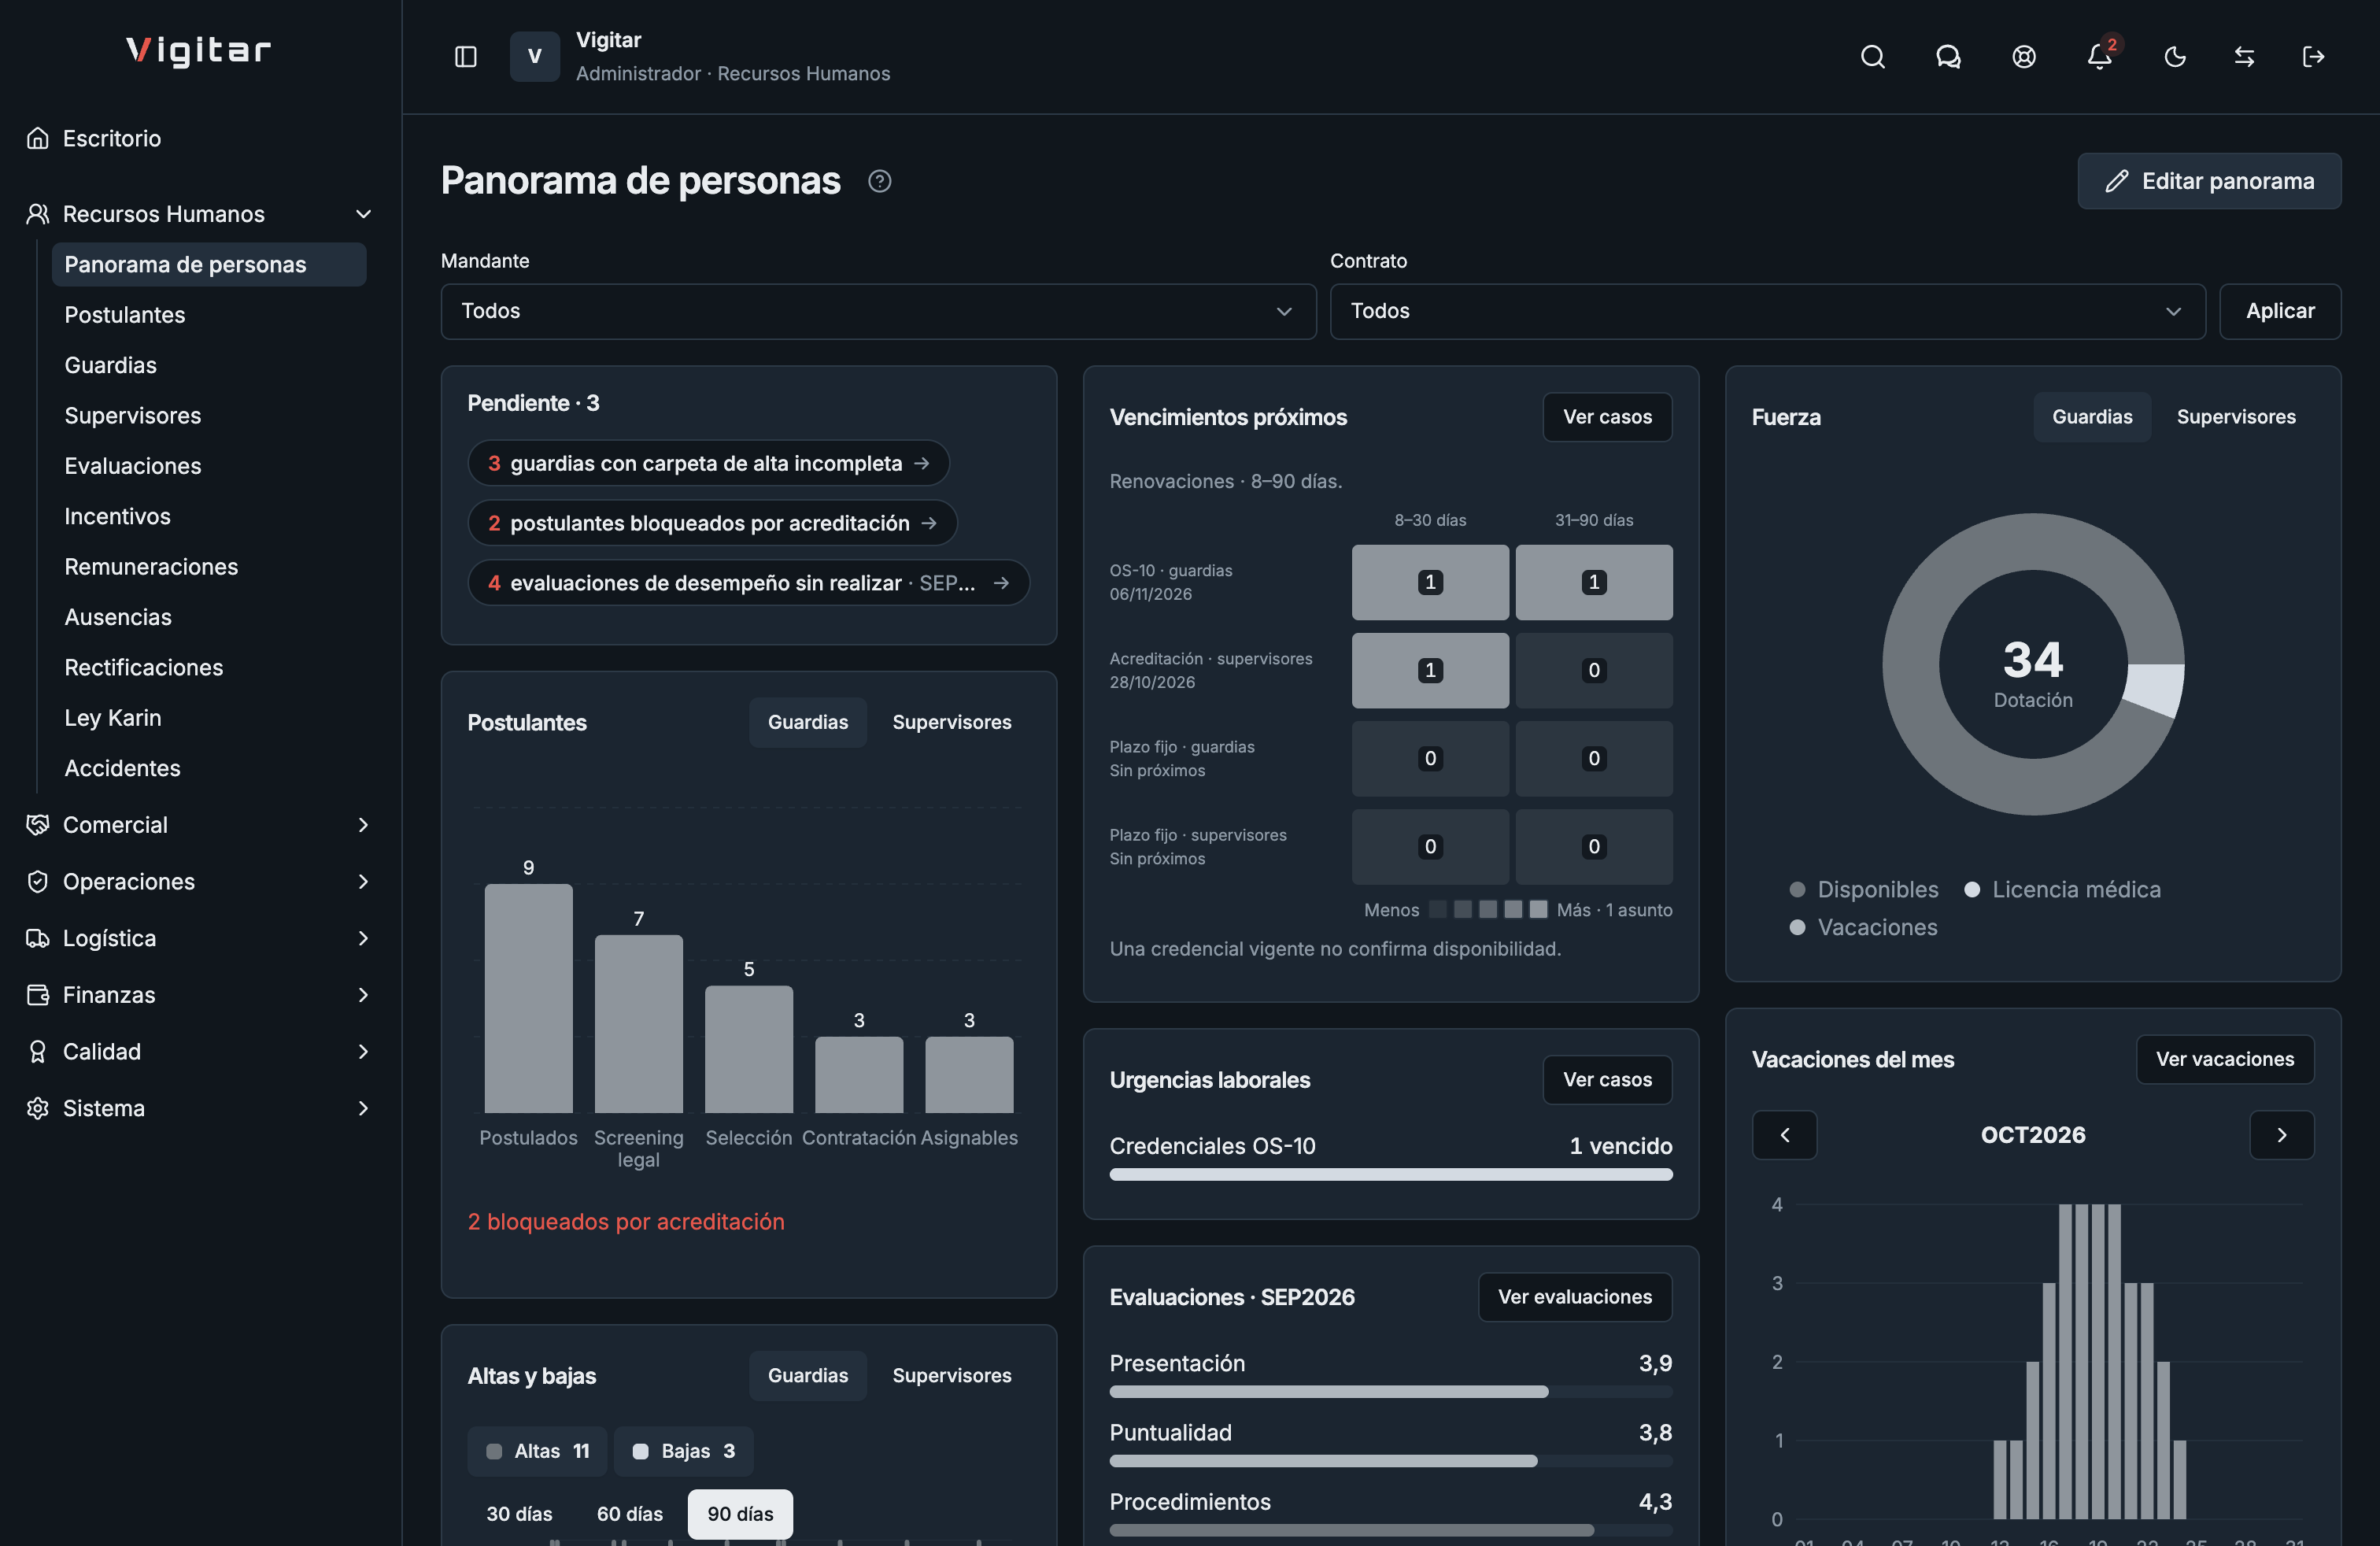
Task: Expand Comercial menu
Action: coord(200,825)
